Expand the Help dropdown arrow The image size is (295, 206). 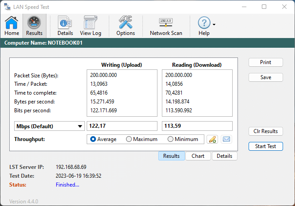(214, 25)
